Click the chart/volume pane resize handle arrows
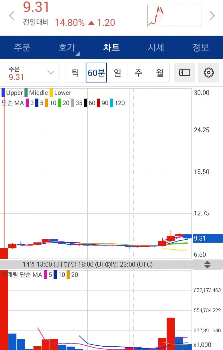Screen dimensions: 223x350 point(208,264)
